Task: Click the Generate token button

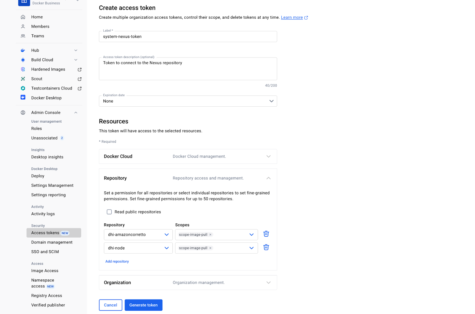Action: (x=143, y=305)
